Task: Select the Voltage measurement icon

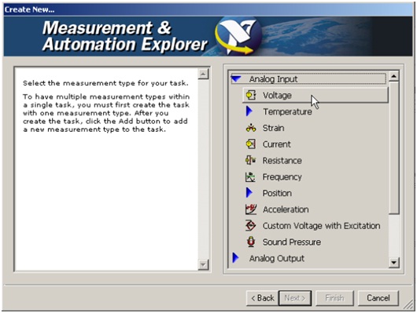Action: [251, 95]
